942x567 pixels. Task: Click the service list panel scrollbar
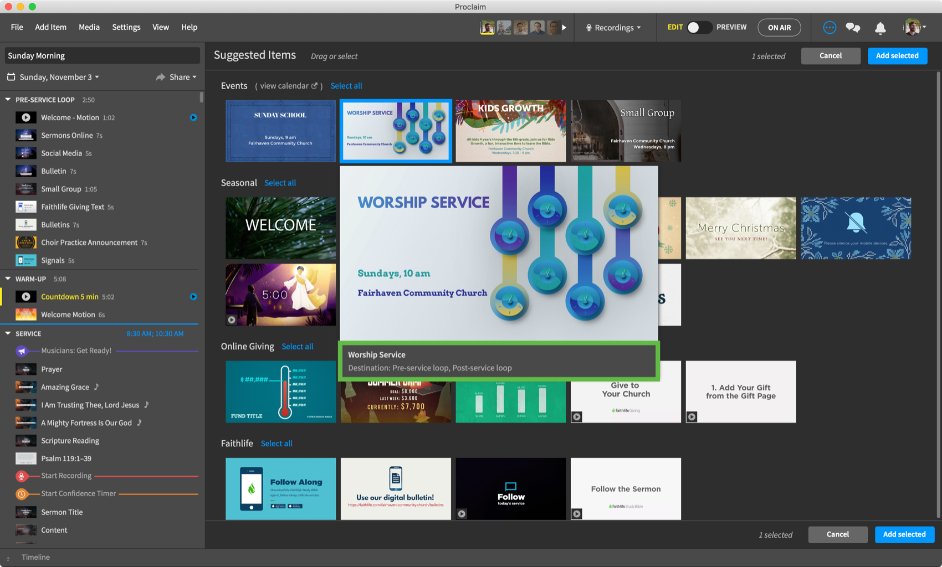point(201,97)
